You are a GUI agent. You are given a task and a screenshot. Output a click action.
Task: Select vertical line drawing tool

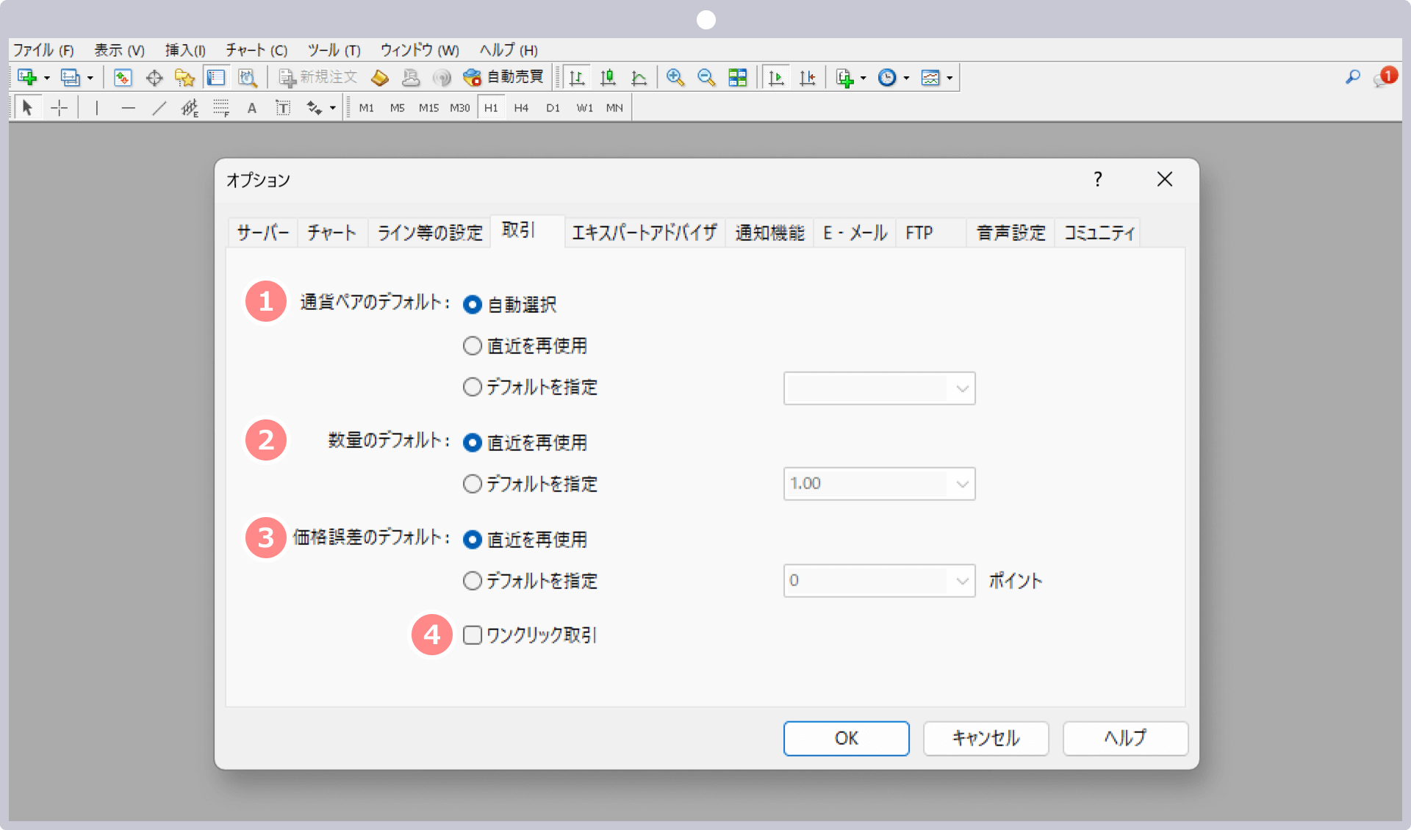(x=96, y=108)
